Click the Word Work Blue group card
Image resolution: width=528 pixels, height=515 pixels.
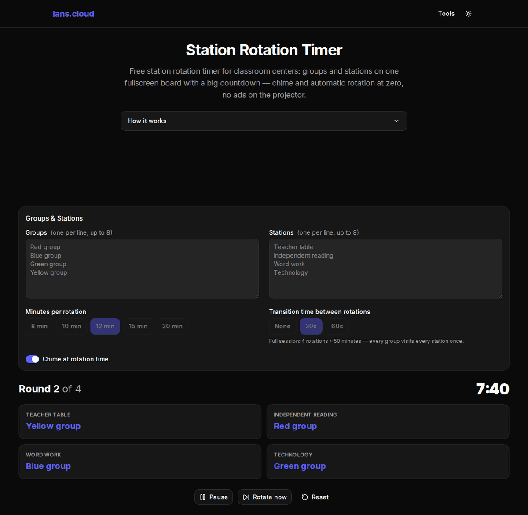click(x=140, y=462)
